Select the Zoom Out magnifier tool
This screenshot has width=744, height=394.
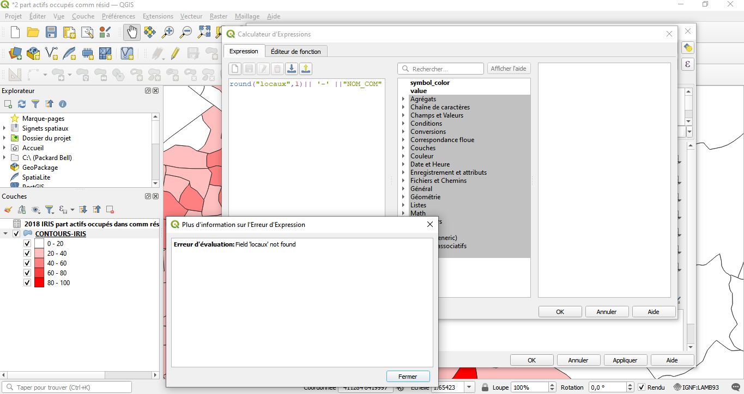186,32
